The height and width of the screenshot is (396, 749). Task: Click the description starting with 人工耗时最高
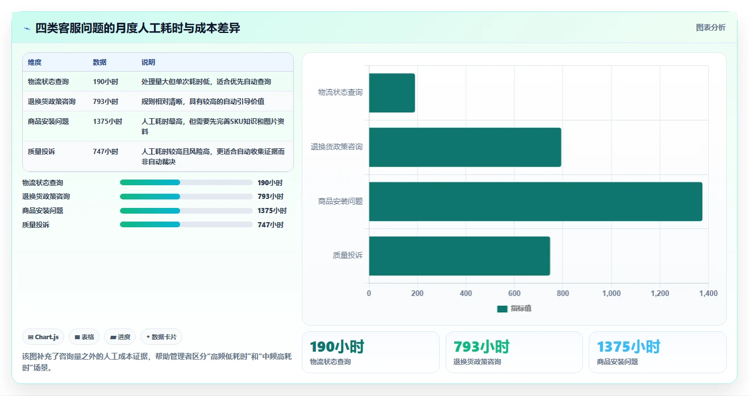(x=213, y=126)
